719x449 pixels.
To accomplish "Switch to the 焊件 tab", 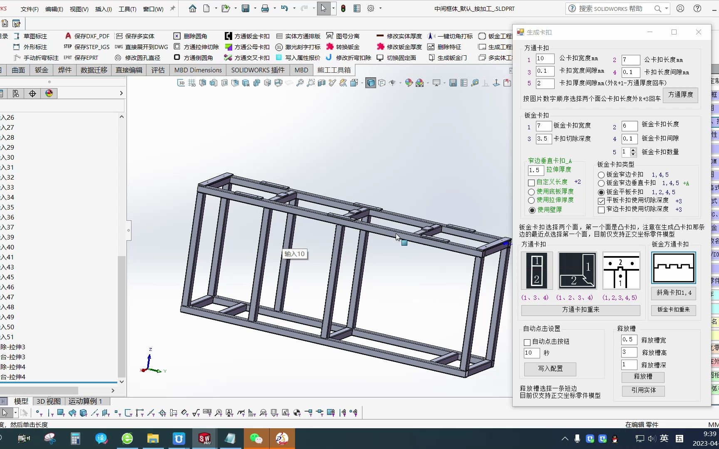I will 64,70.
